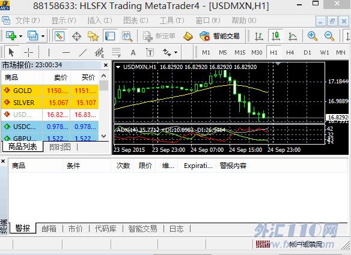
Task: Open the 窗口(W) menu
Action: pyautogui.click(x=208, y=20)
